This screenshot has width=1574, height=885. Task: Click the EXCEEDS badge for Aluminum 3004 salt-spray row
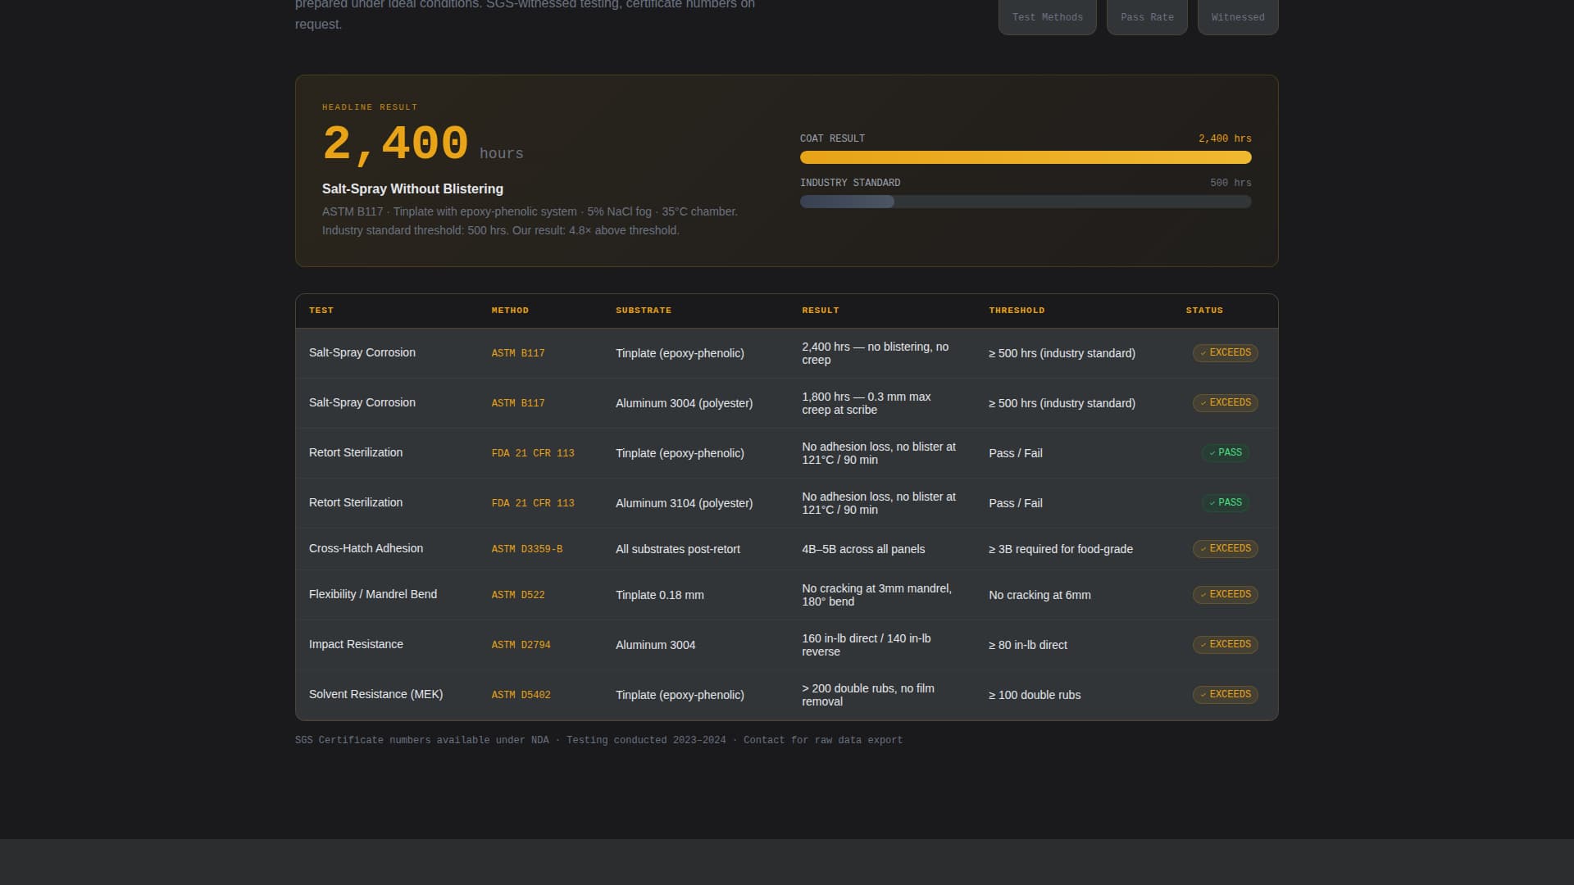(x=1225, y=402)
